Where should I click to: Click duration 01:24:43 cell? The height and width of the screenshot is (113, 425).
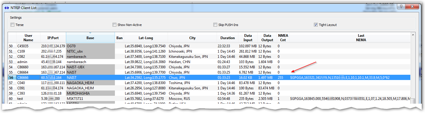tap(227, 62)
